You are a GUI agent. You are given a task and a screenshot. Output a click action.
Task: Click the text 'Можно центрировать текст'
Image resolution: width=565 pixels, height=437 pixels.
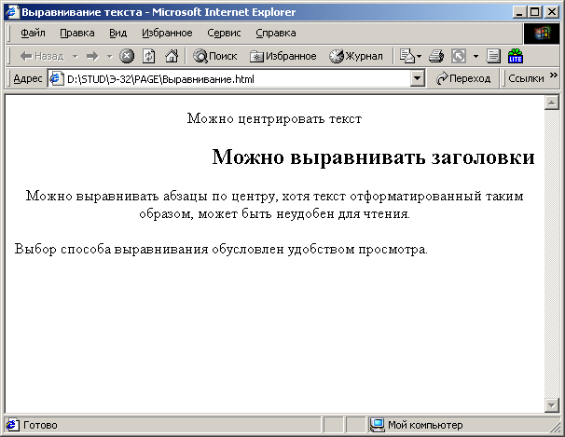point(274,118)
